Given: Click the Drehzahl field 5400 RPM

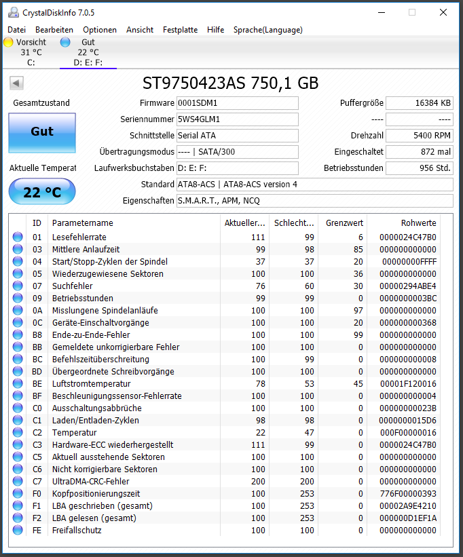Looking at the screenshot, I should [x=420, y=136].
